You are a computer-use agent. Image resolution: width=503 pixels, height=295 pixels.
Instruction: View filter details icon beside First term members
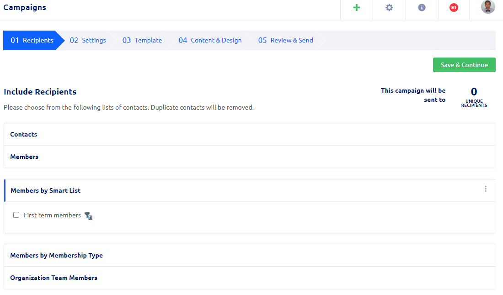point(89,216)
